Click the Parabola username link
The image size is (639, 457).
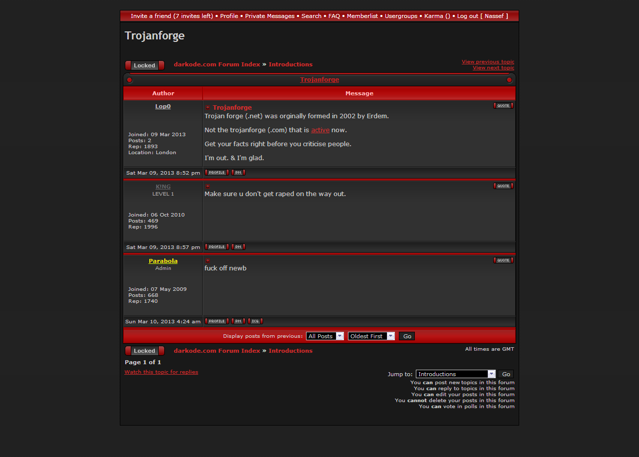163,261
